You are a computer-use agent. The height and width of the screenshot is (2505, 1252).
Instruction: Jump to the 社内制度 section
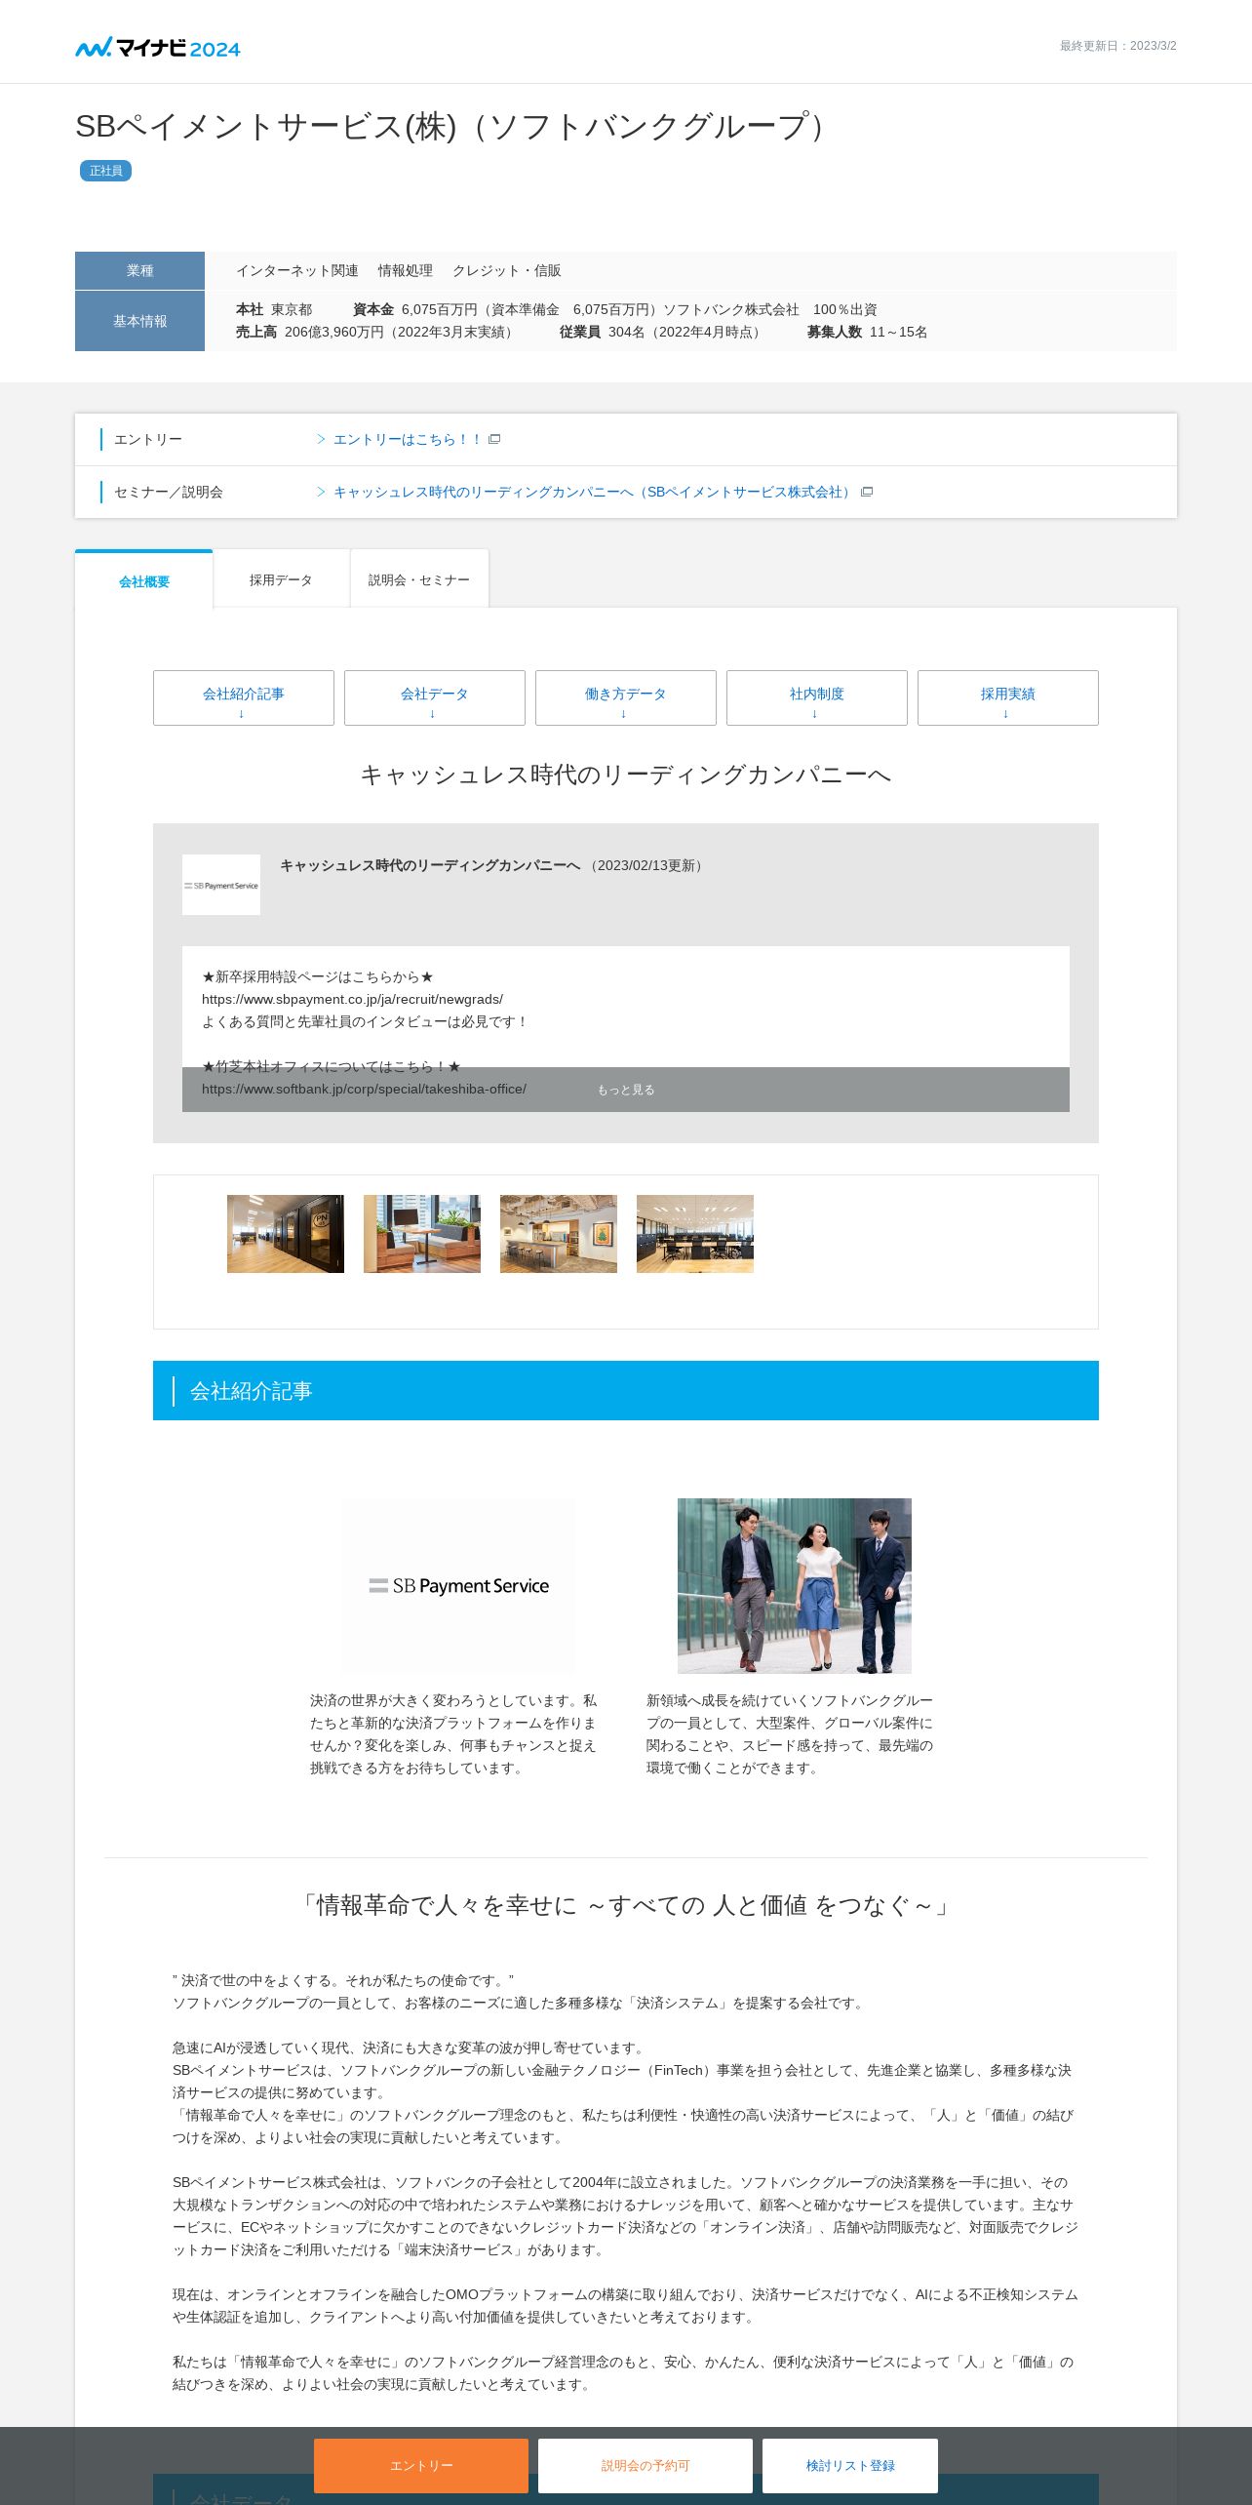(x=817, y=697)
